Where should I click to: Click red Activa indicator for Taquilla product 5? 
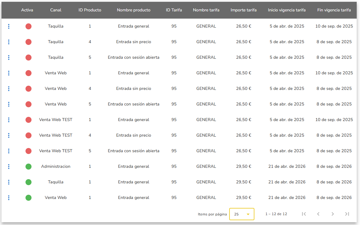click(28, 58)
